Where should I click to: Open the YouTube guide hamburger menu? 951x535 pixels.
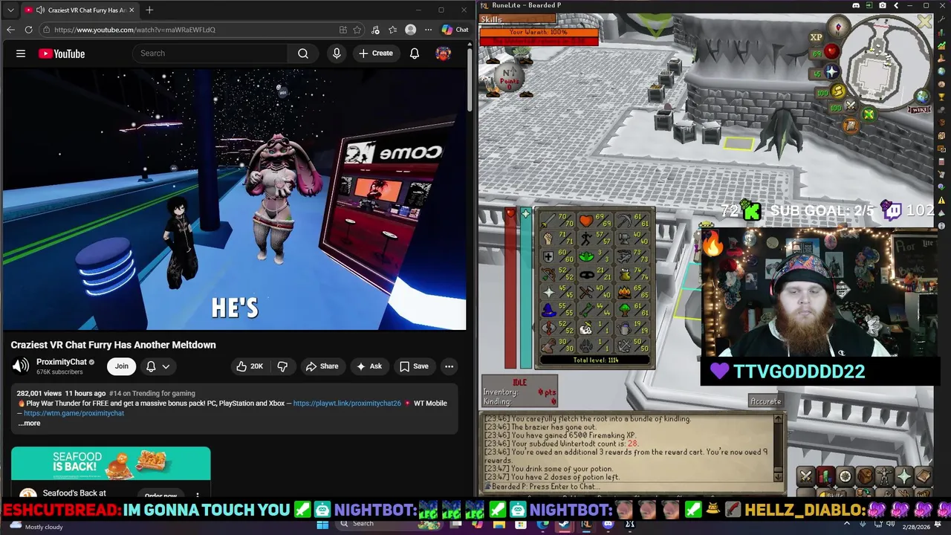pyautogui.click(x=21, y=53)
